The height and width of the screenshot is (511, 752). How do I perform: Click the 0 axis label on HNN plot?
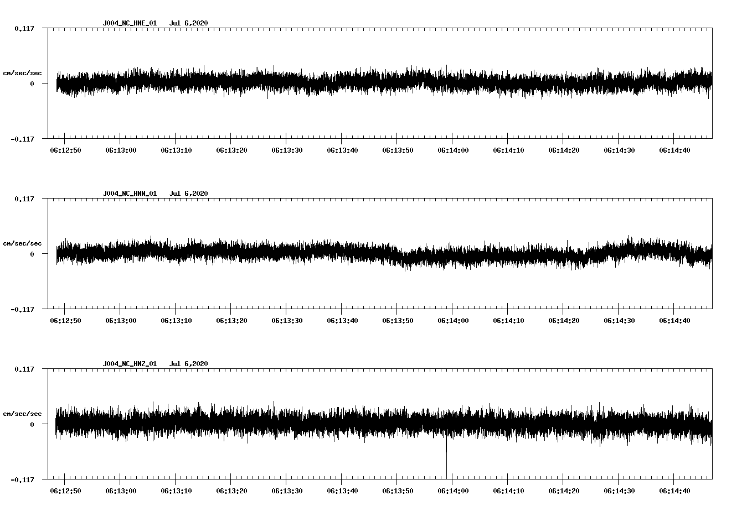click(x=32, y=254)
